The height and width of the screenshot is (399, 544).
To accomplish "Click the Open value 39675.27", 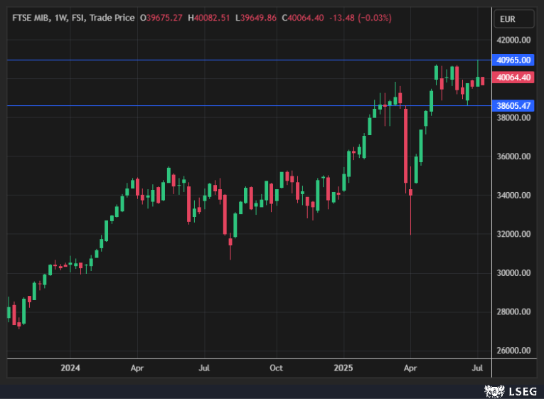I will click(164, 17).
